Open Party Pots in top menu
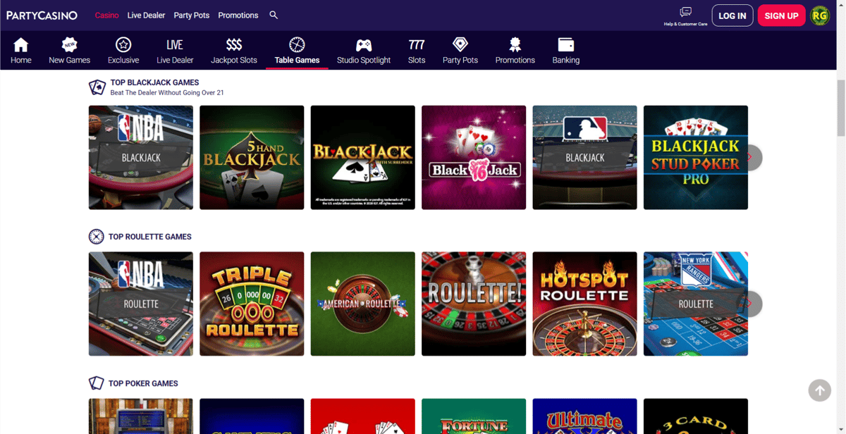846x434 pixels. click(x=192, y=15)
